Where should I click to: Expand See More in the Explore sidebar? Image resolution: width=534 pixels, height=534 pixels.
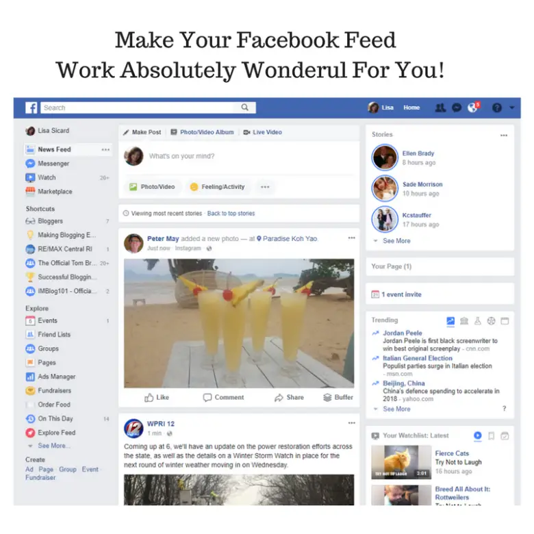click(x=53, y=446)
